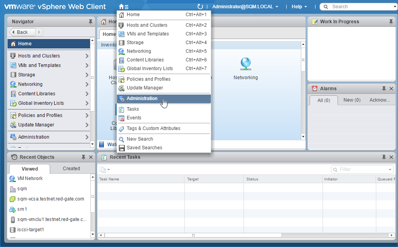Open sqm-vcsa.testnet.red-gate.com recent object
Screen dimensions: 398x247
tap(51, 199)
